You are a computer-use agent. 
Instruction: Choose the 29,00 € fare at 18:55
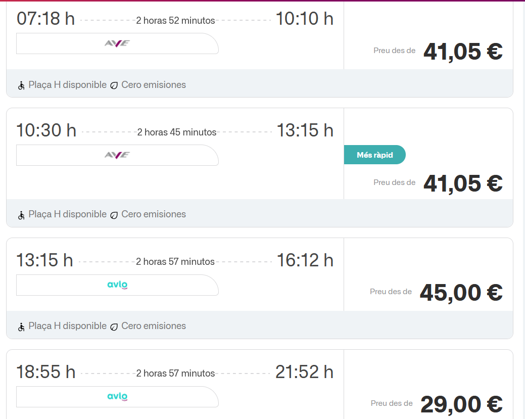[461, 404]
